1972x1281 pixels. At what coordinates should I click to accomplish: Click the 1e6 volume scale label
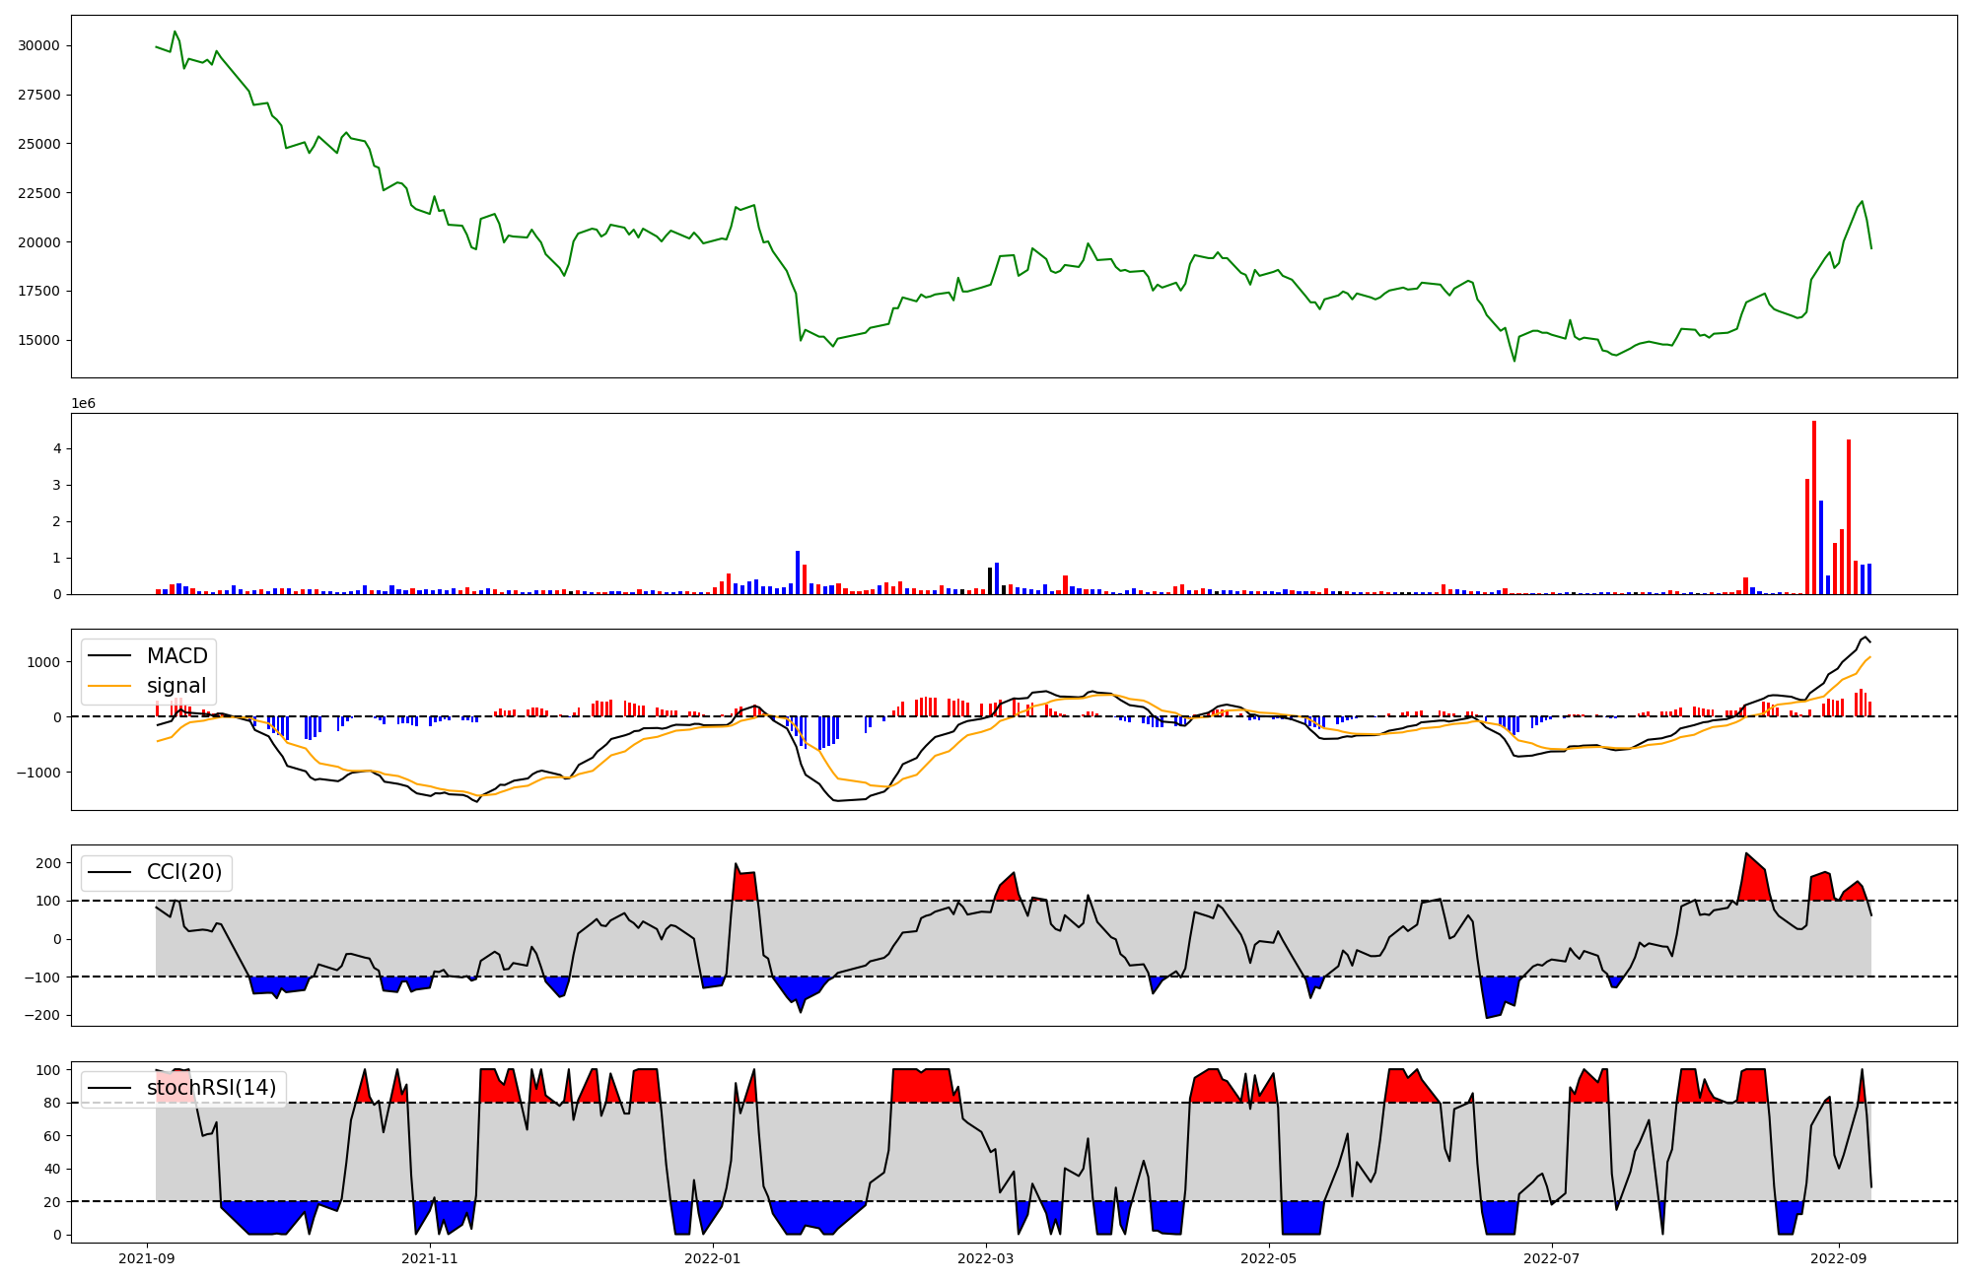[83, 403]
